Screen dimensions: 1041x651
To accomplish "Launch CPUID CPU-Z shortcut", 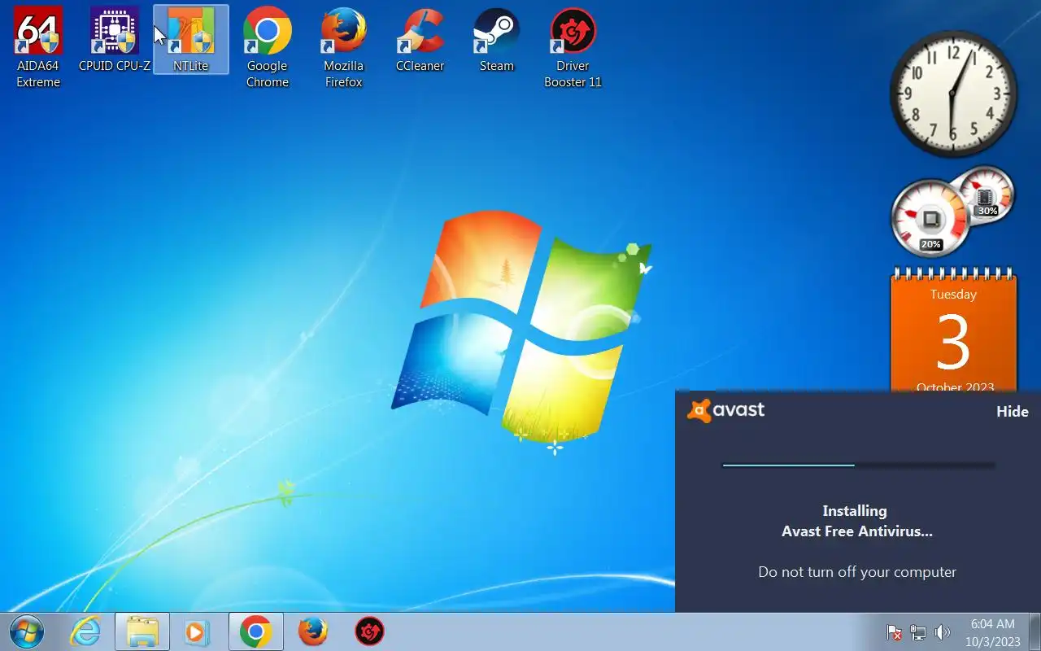I will [115, 41].
